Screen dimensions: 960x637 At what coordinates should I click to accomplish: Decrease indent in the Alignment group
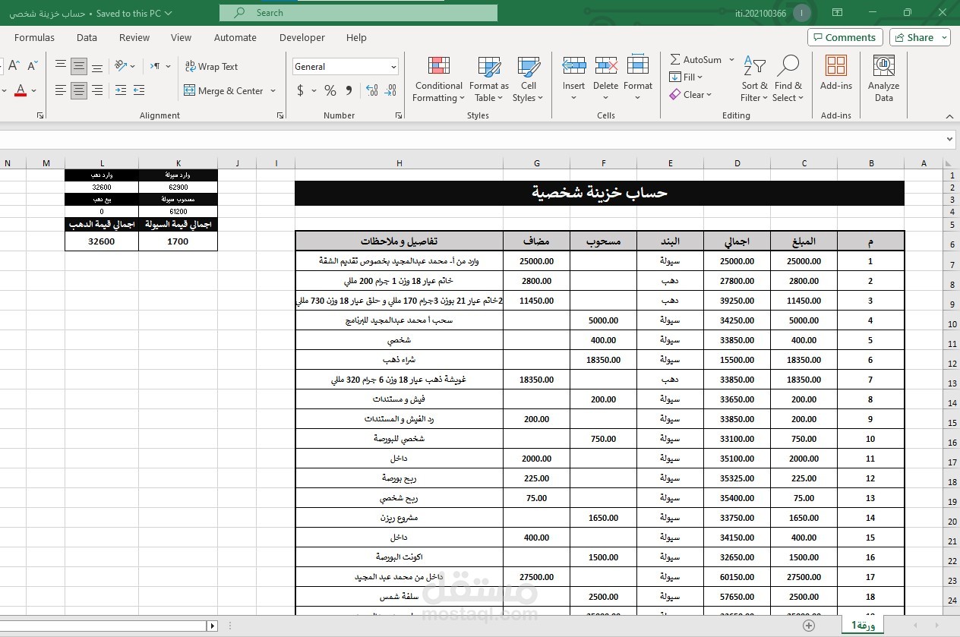point(121,90)
